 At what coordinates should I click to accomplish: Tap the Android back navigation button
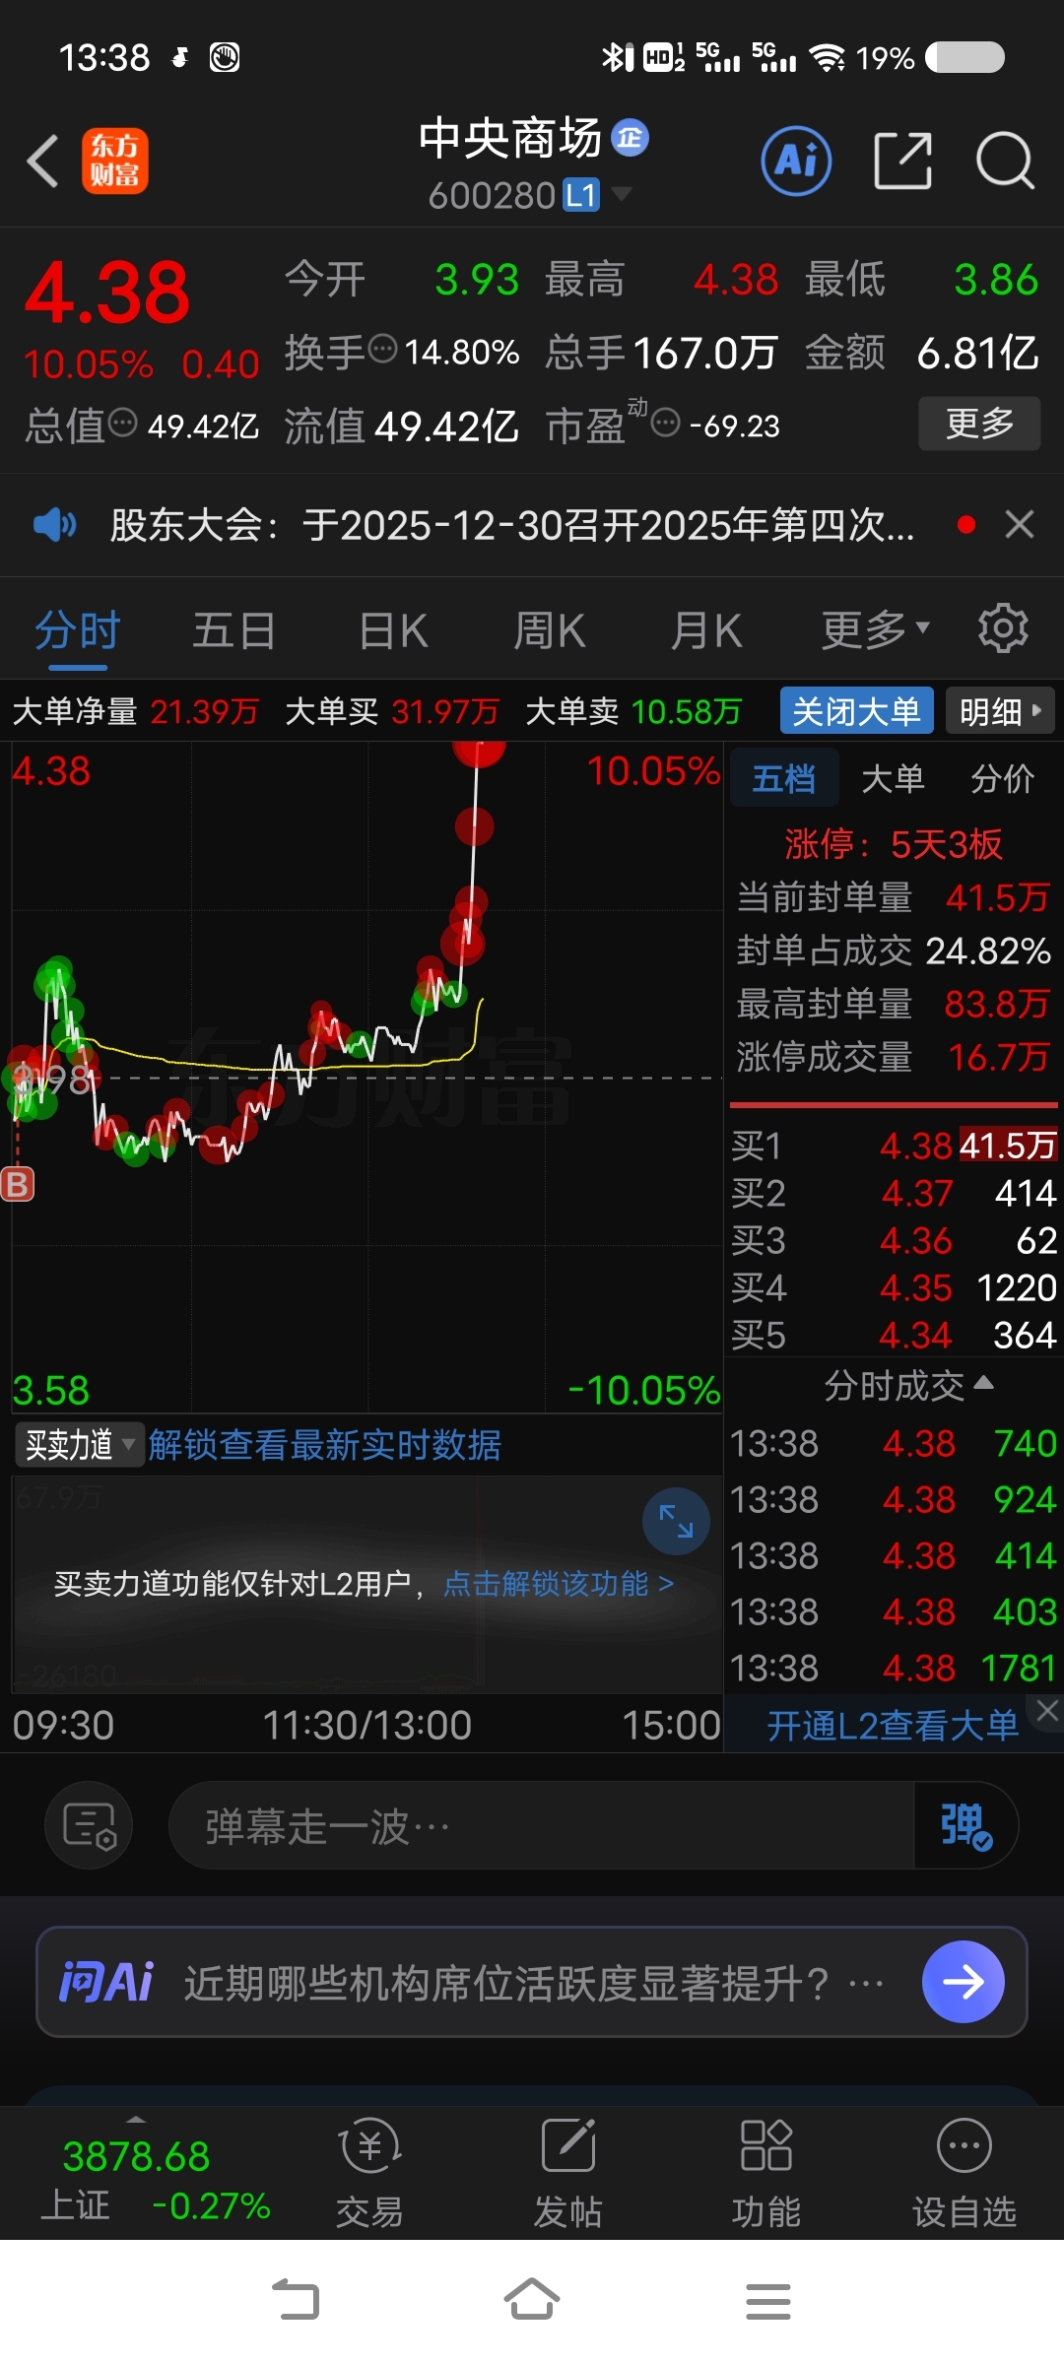tap(296, 2301)
